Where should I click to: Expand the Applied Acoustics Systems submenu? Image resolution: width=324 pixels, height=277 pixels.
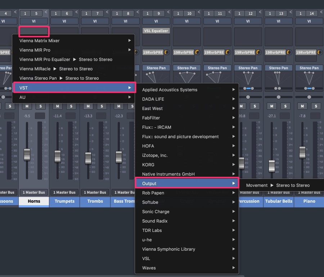(187, 90)
